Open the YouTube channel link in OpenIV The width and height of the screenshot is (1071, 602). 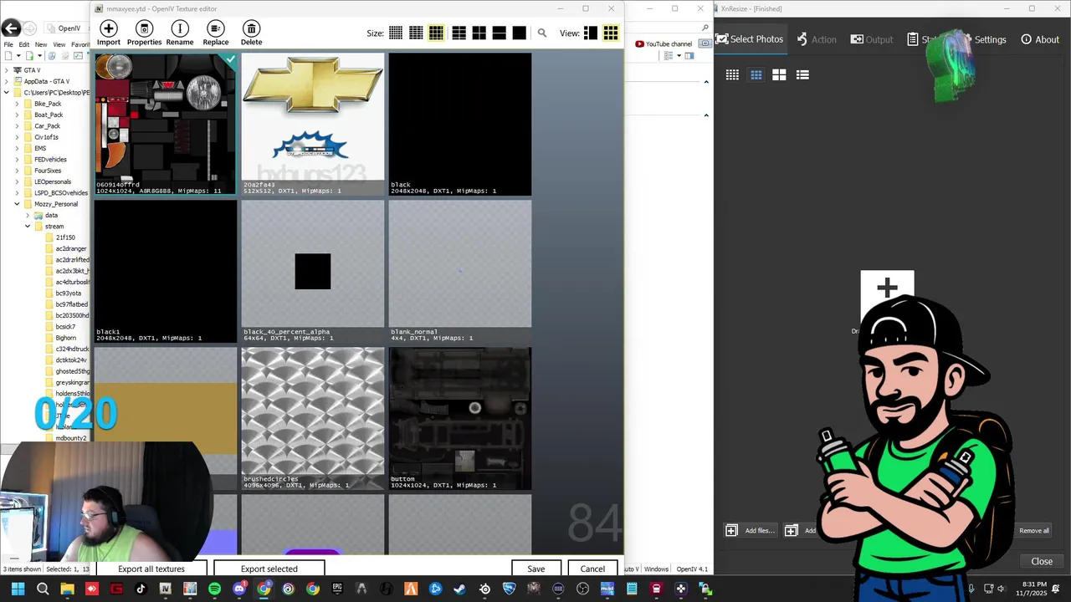(x=664, y=44)
